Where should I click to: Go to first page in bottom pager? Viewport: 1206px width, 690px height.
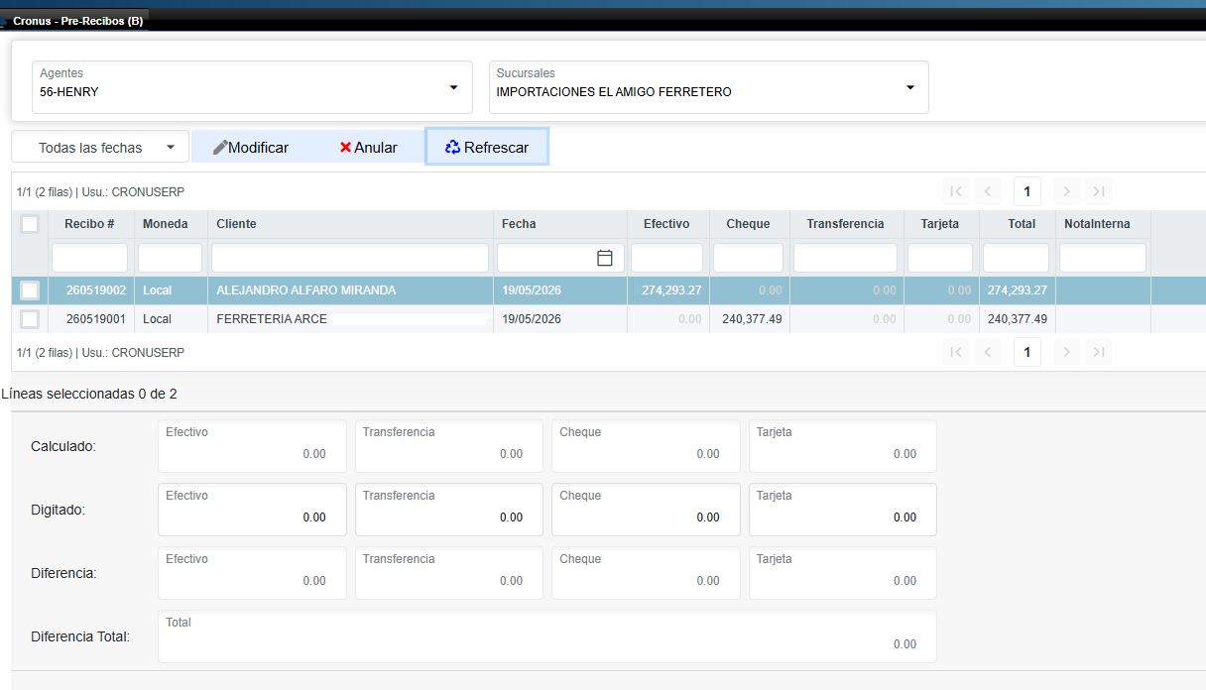(x=956, y=352)
